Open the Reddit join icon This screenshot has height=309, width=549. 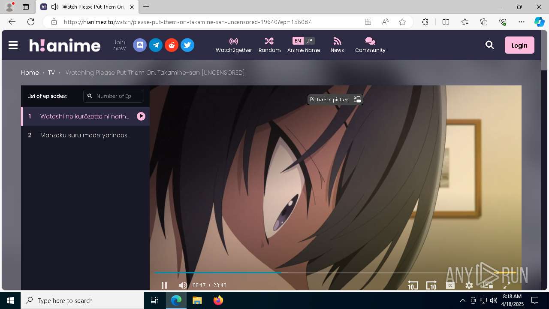pyautogui.click(x=172, y=45)
